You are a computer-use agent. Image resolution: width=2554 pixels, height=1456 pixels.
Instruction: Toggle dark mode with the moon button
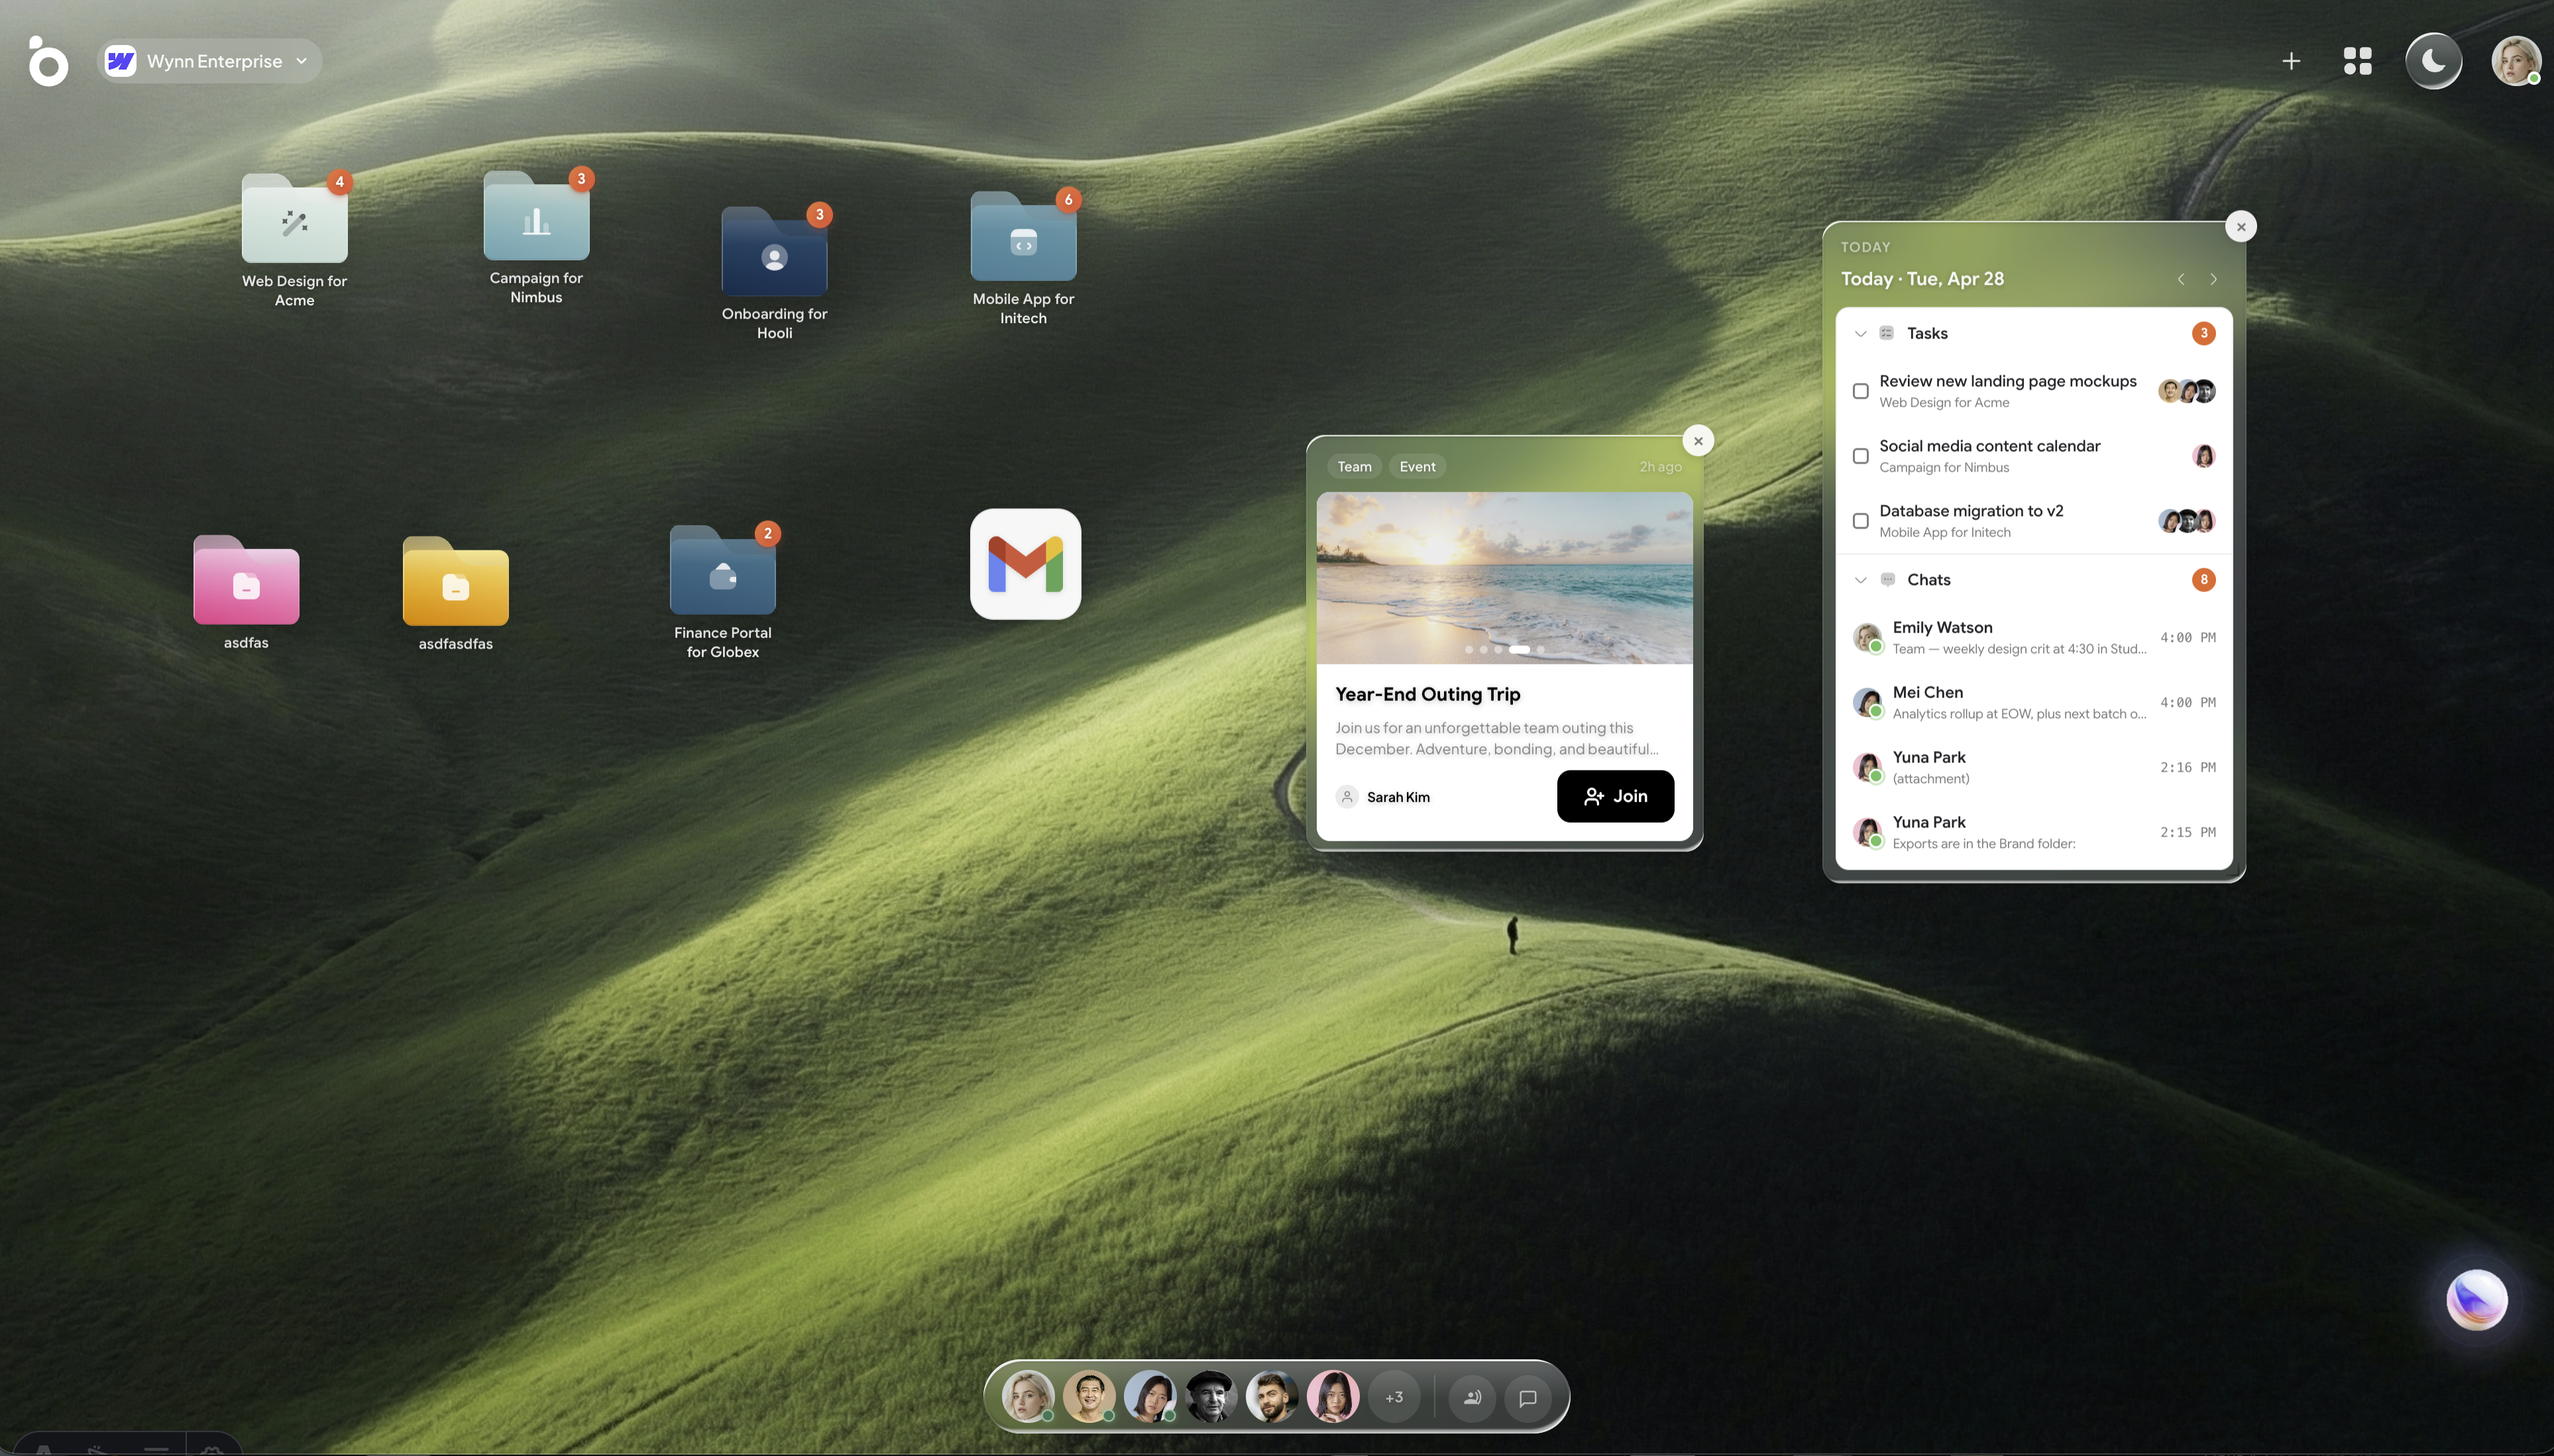2433,61
